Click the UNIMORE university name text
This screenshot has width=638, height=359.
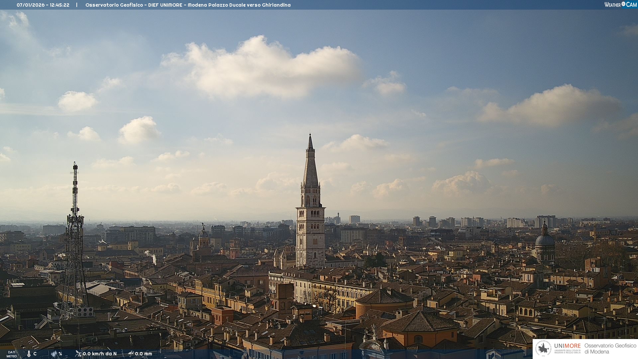pos(567,346)
